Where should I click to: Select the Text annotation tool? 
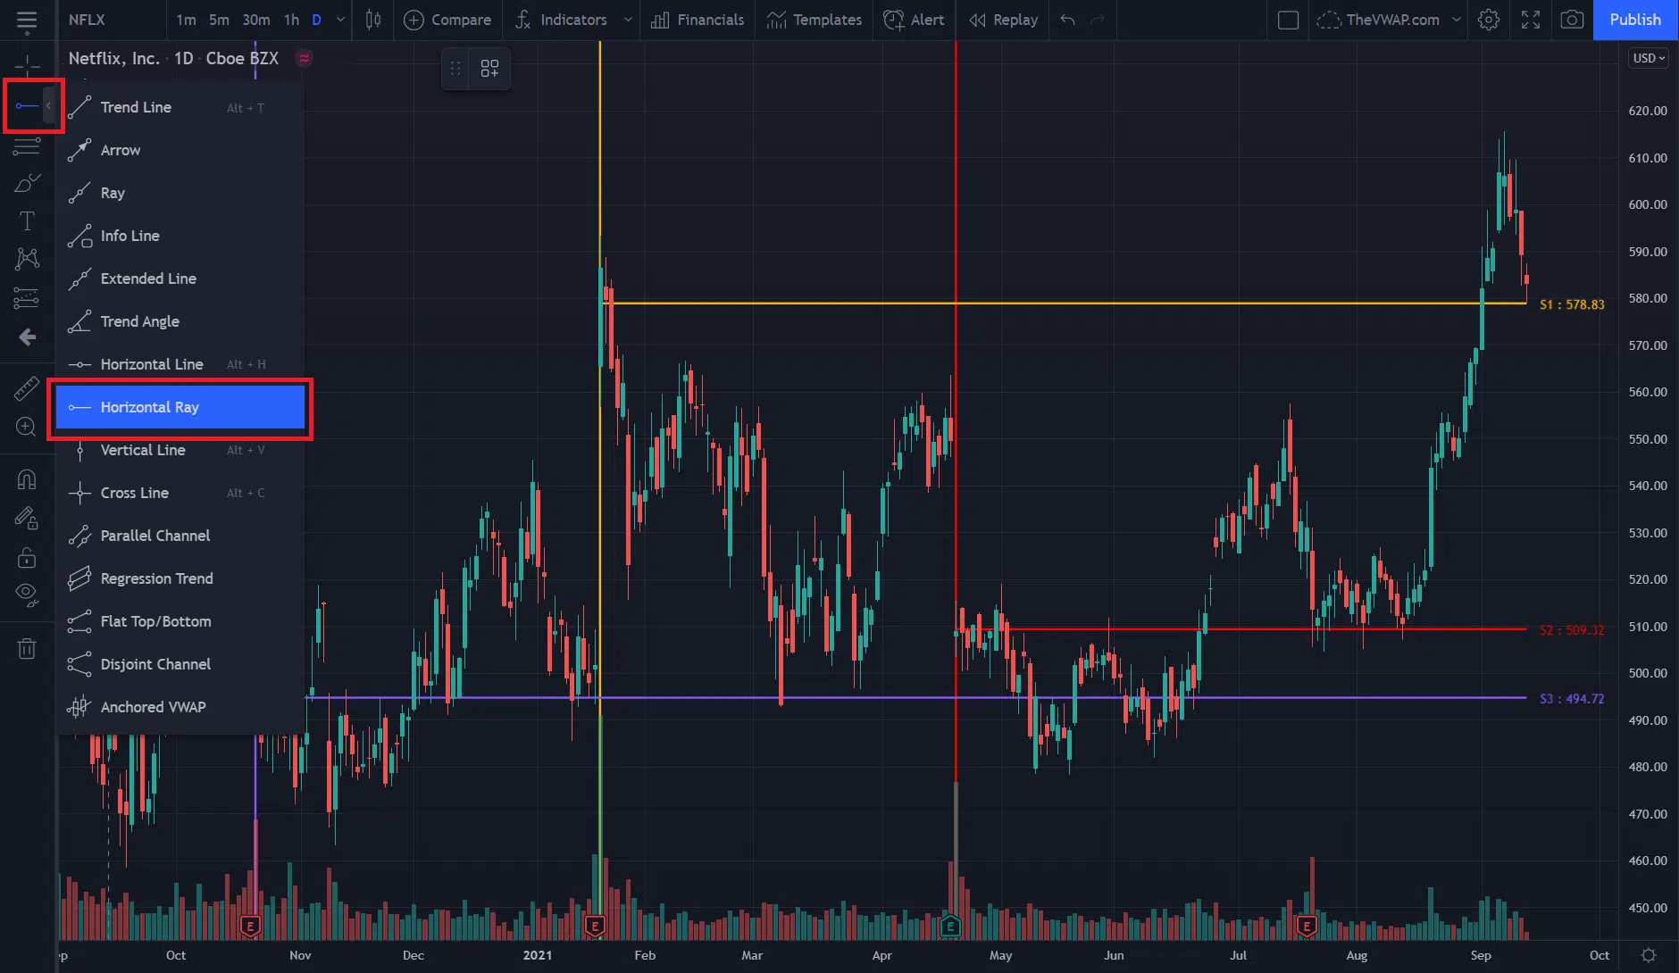tap(27, 221)
